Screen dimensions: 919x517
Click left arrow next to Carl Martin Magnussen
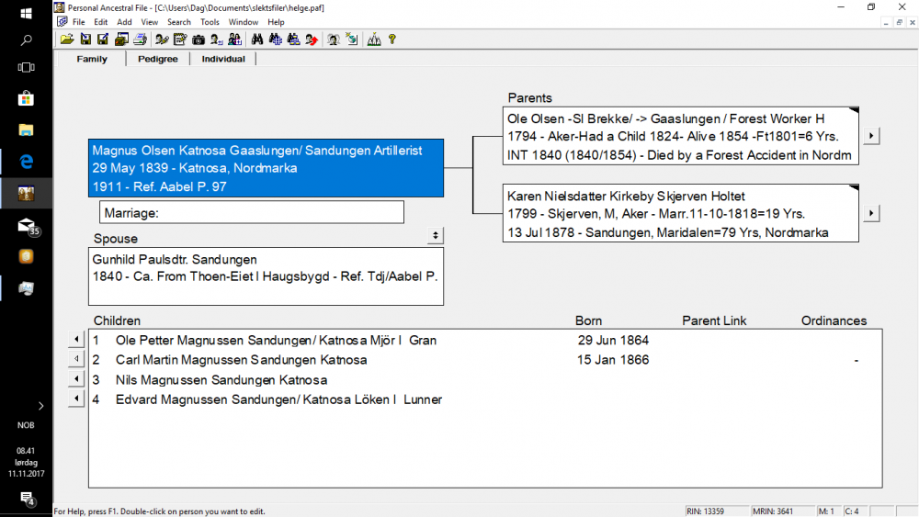coord(76,358)
